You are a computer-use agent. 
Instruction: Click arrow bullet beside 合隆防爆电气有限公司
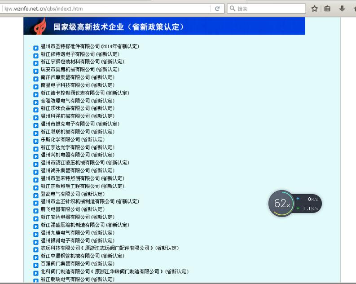(x=36, y=102)
